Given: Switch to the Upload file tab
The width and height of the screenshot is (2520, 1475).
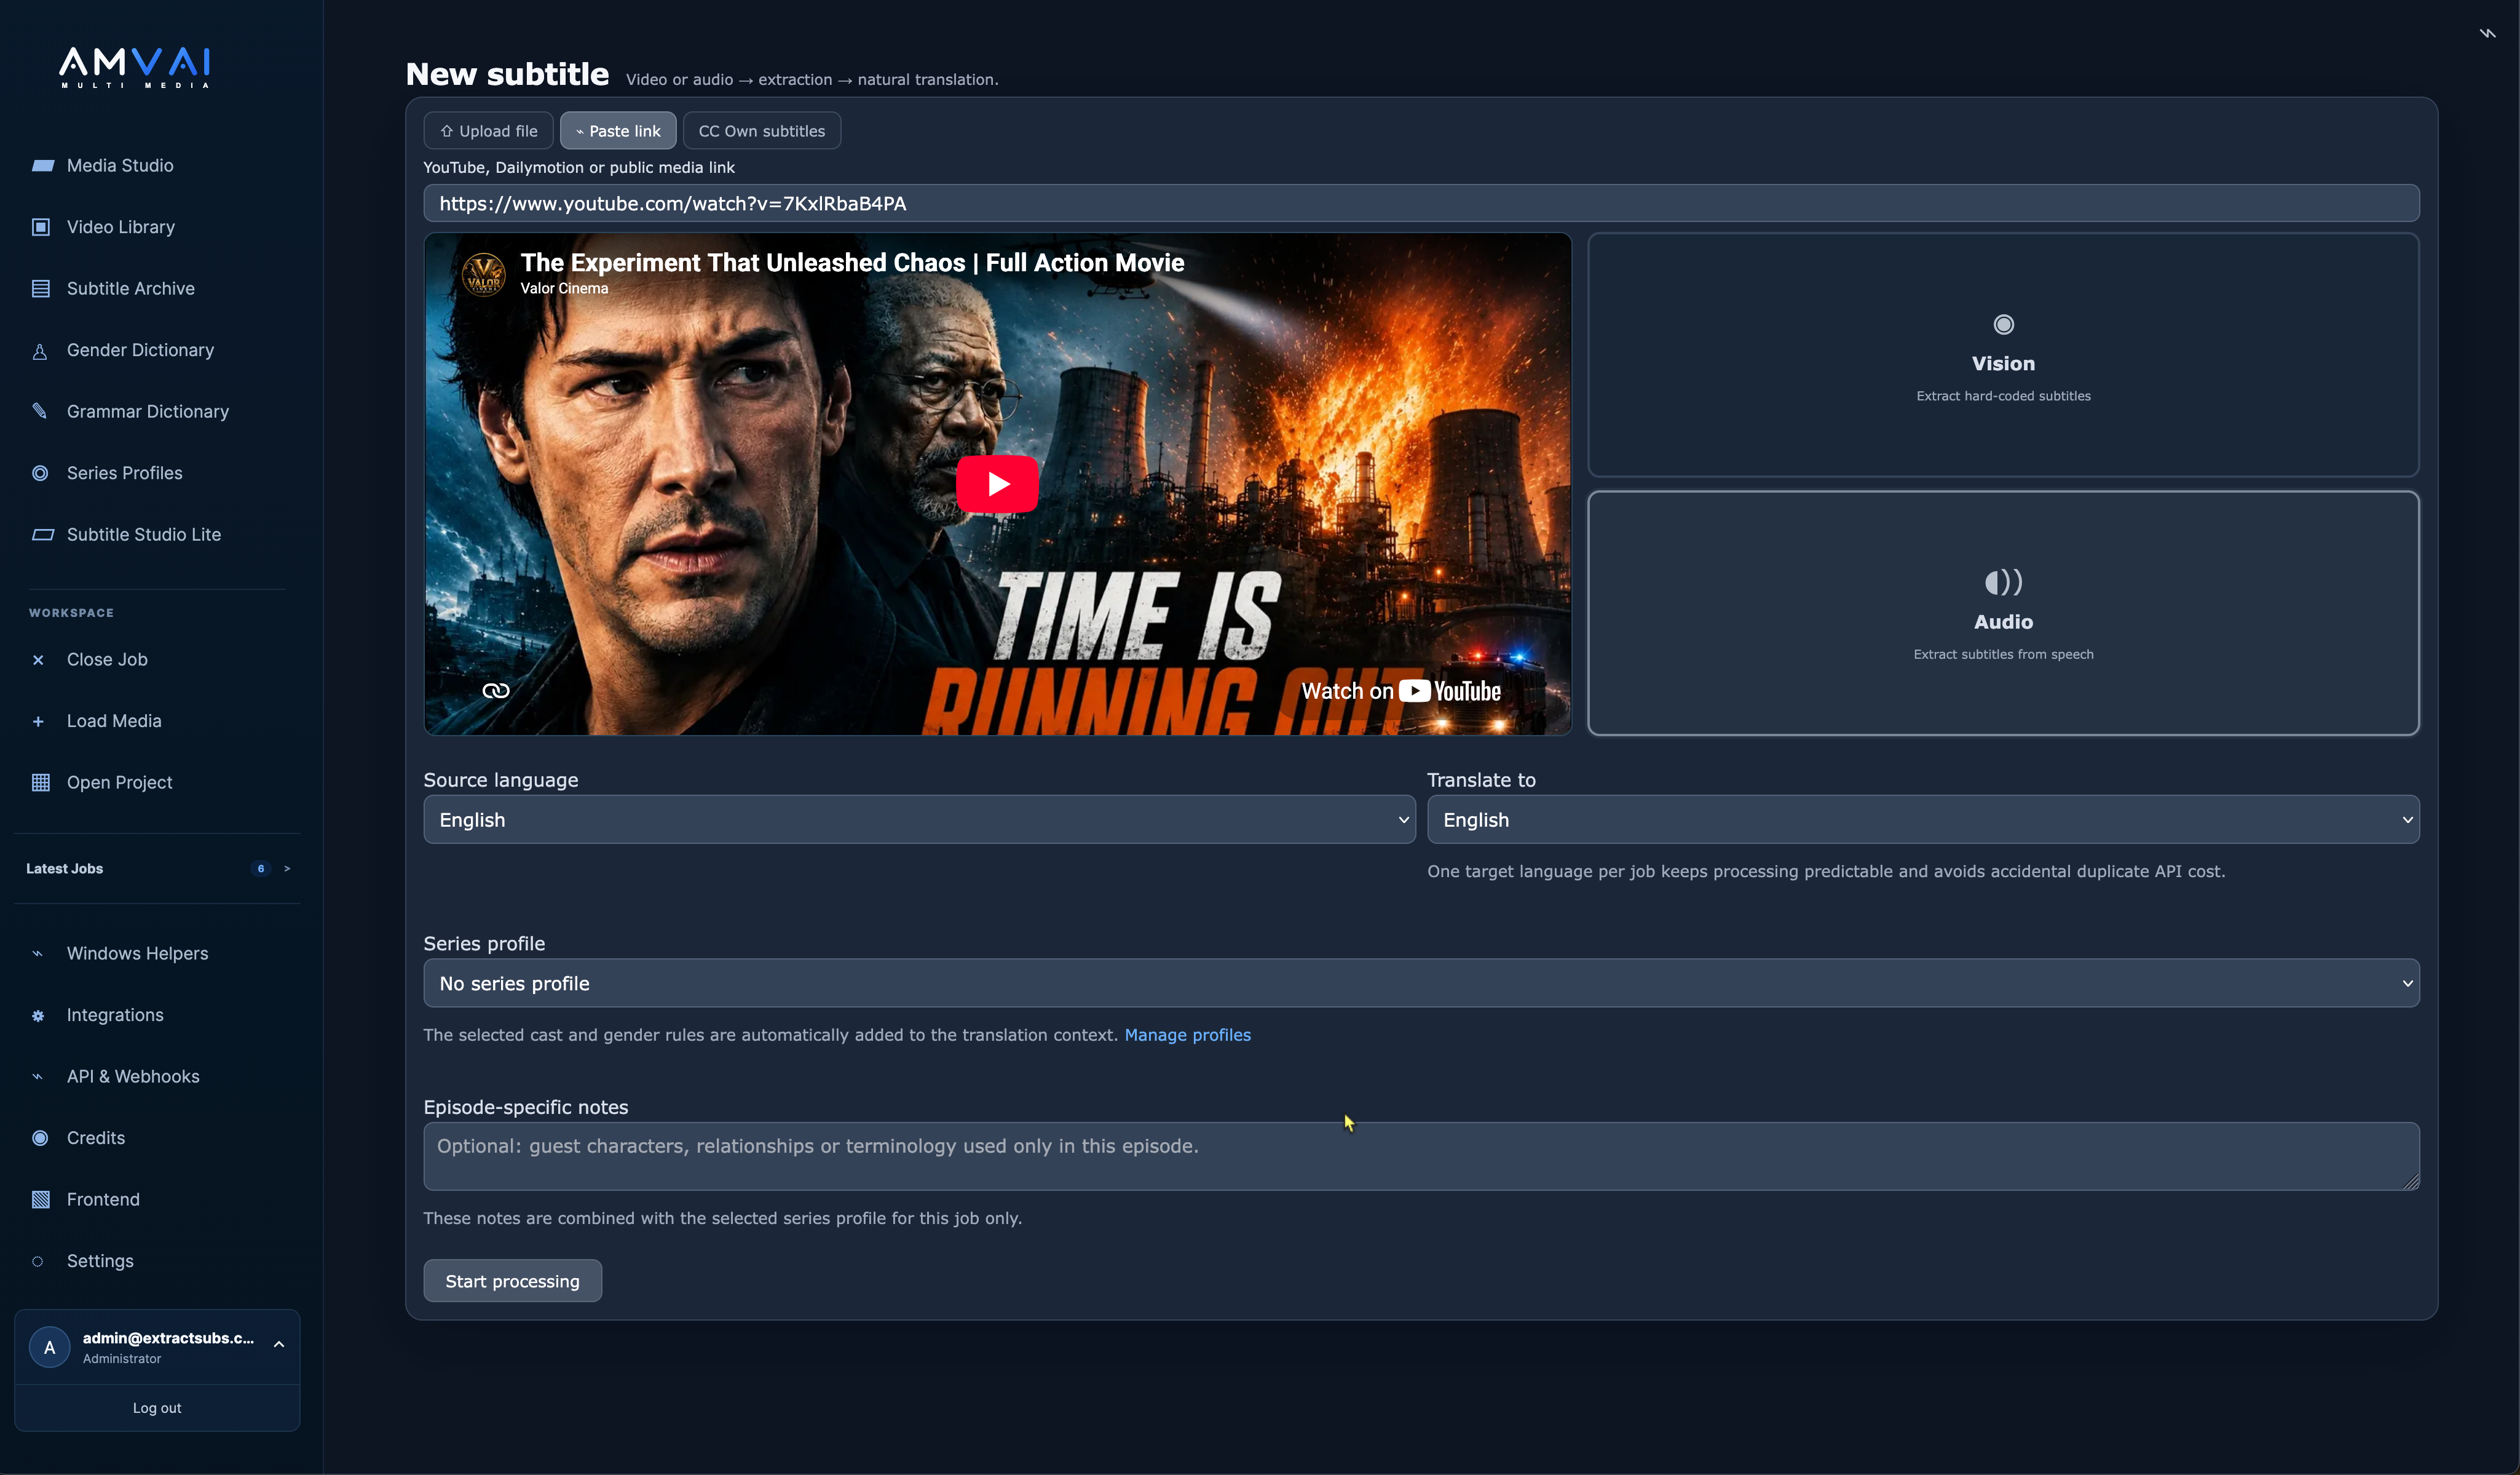Looking at the screenshot, I should [x=488, y=131].
